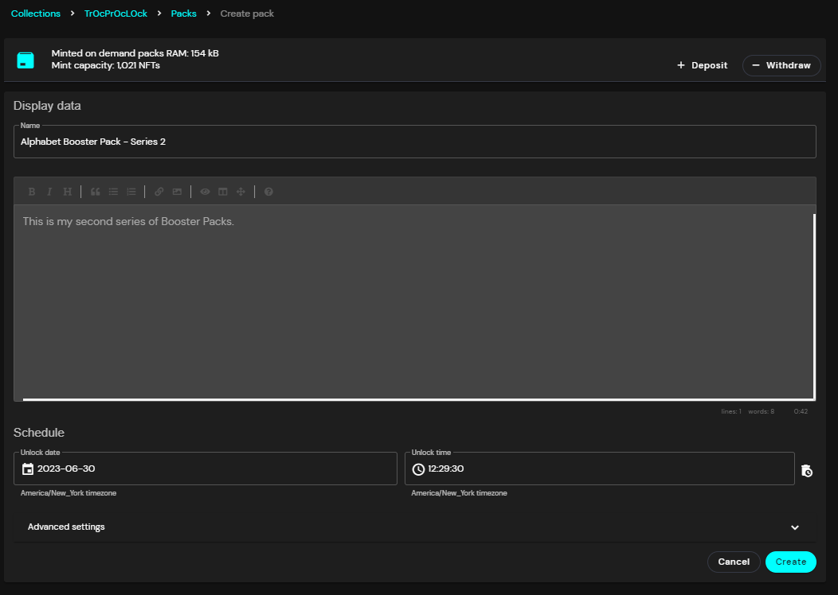Click the Withdraw button
The image size is (838, 595).
[x=781, y=66]
